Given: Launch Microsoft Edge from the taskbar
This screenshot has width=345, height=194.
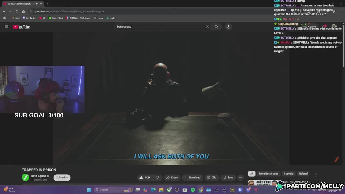Looking at the screenshot, I should pos(153,190).
